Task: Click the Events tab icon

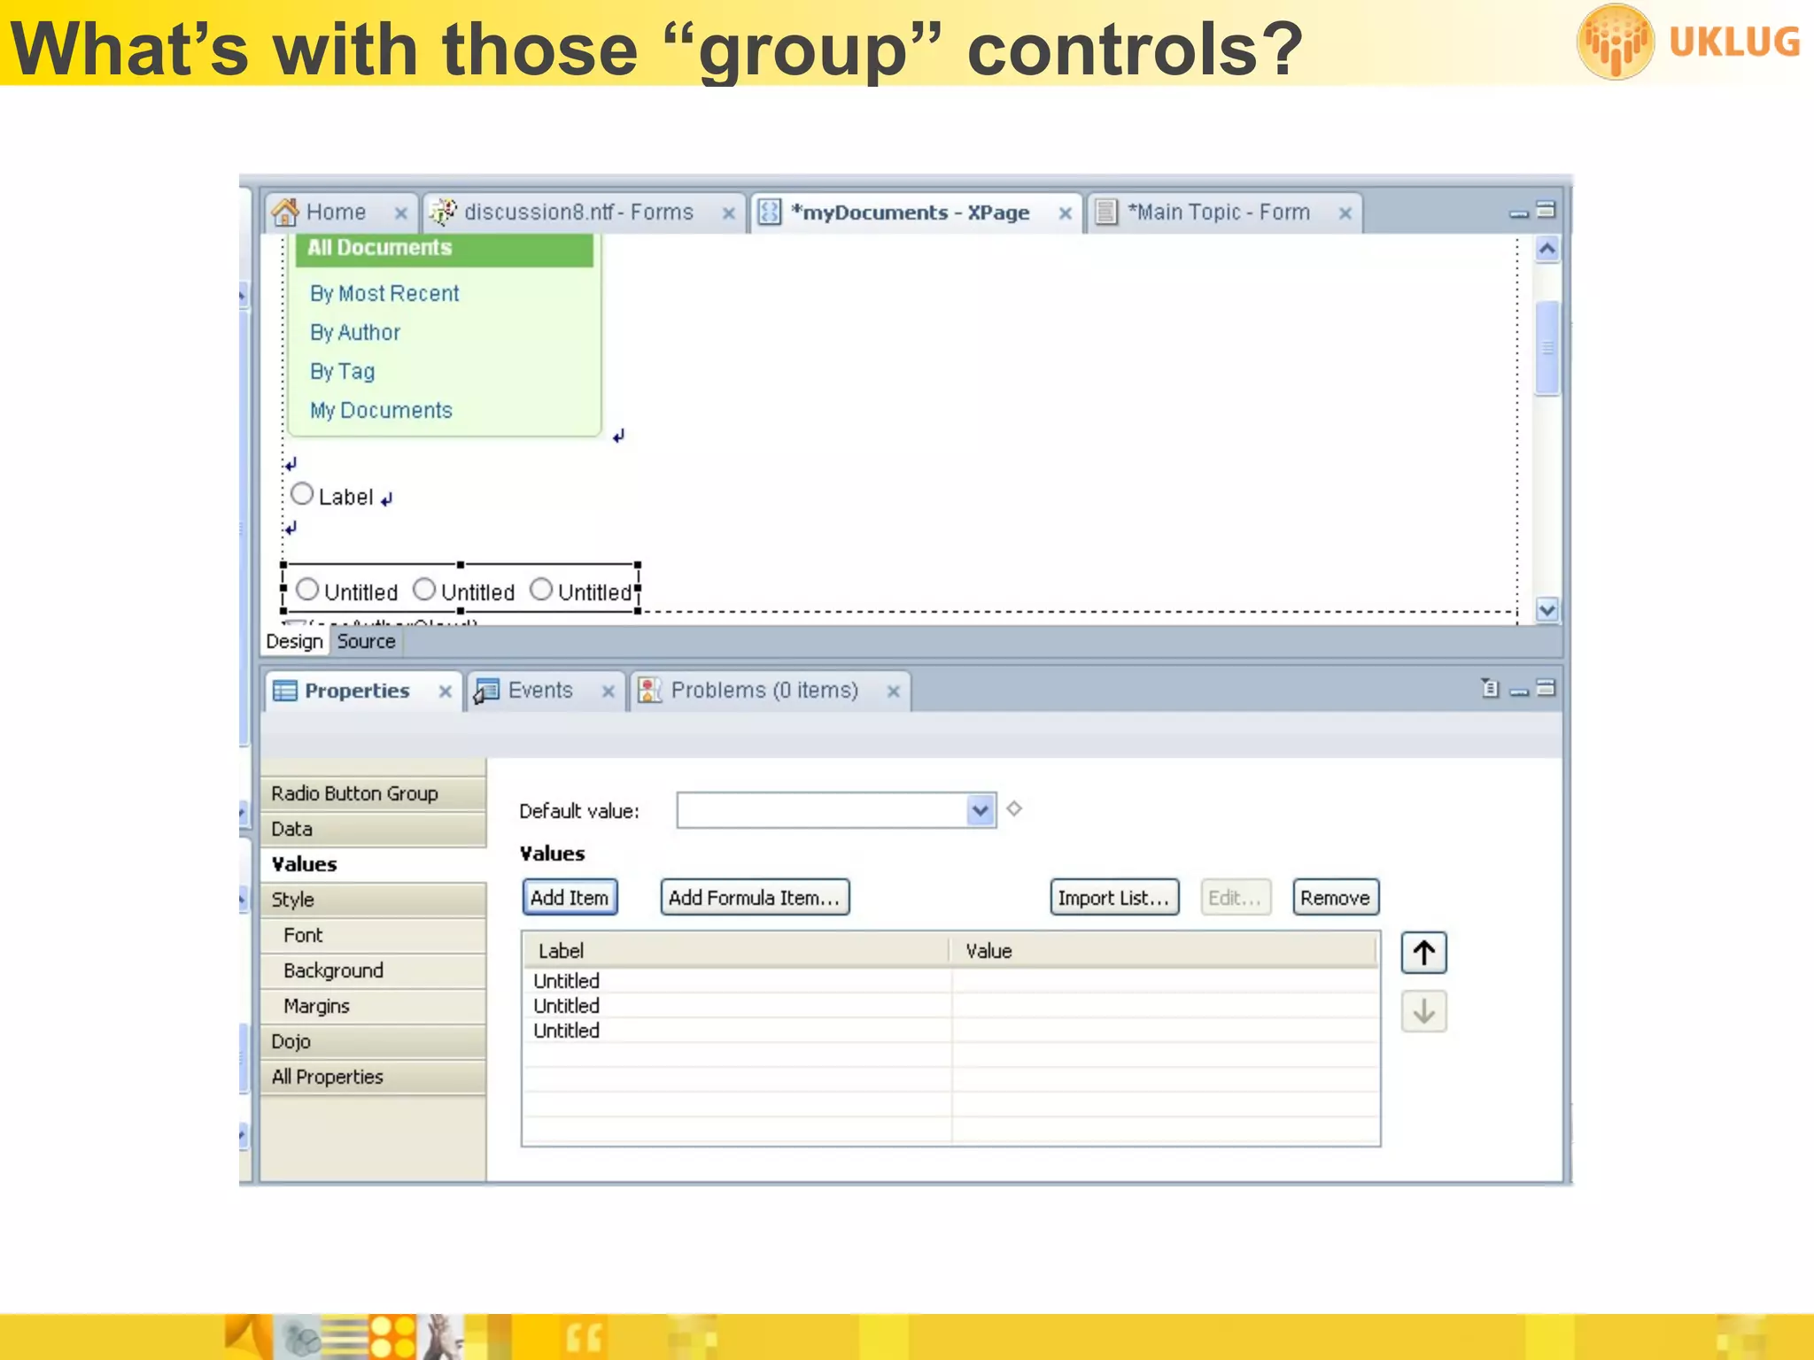Action: 485,691
